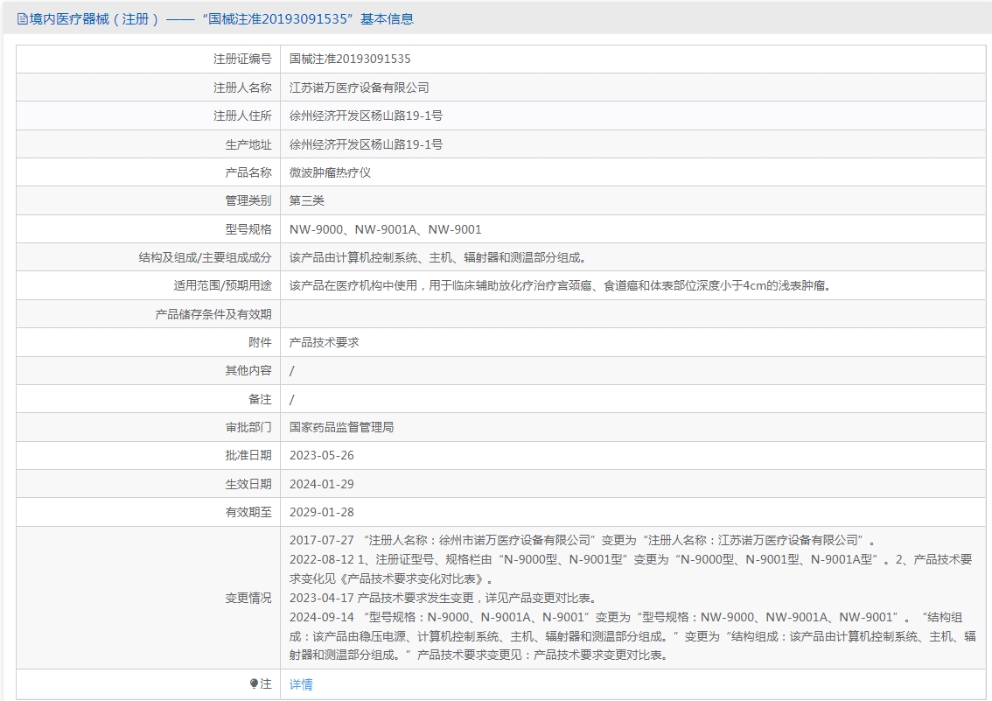The image size is (992, 701).
Task: Open the 详情 link in the 注 row
Action: coord(301,683)
